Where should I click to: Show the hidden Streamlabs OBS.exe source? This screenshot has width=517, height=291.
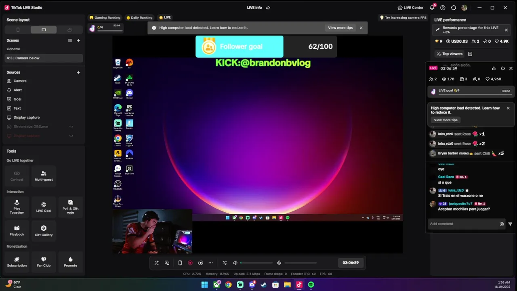point(71,127)
